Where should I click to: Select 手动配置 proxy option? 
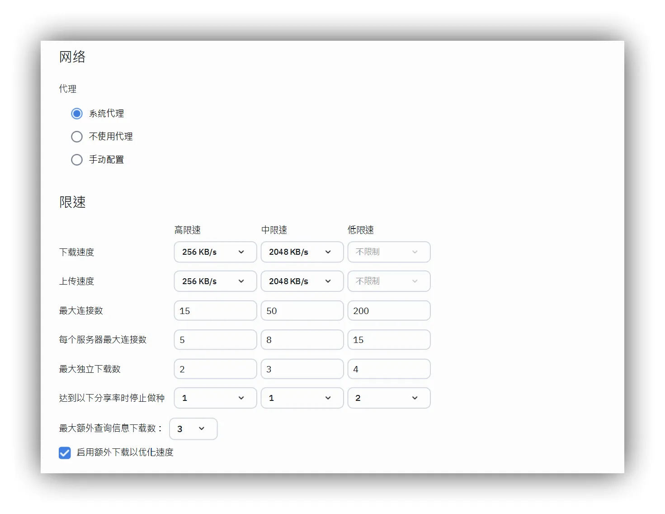tap(77, 160)
